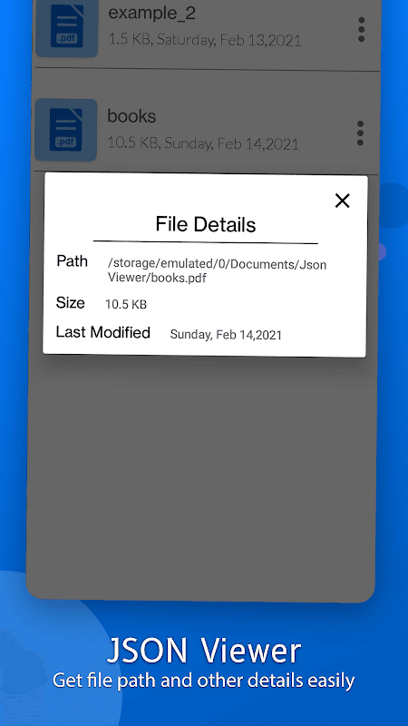Open three-dot menu for books
This screenshot has height=726, width=408.
click(360, 133)
